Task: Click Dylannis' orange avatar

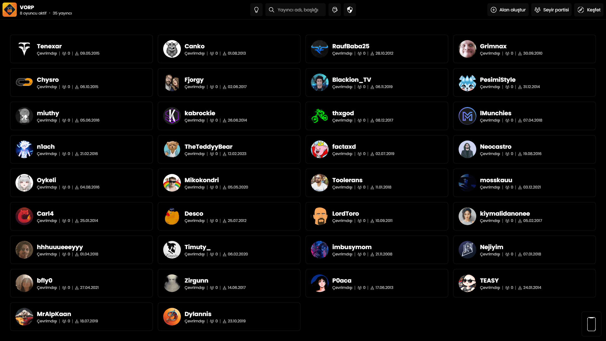Action: tap(172, 317)
